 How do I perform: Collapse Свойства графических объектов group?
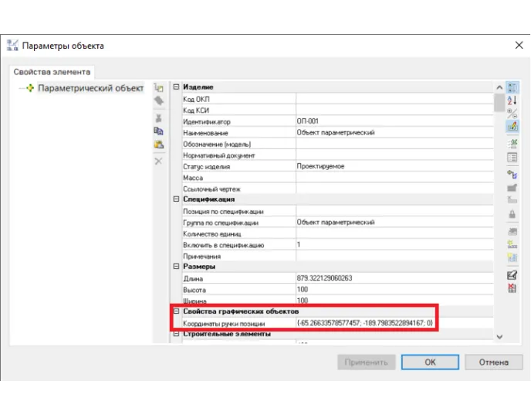pos(176,311)
